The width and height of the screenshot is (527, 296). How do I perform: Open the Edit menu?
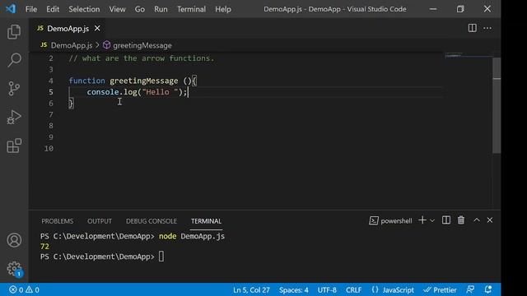53,9
